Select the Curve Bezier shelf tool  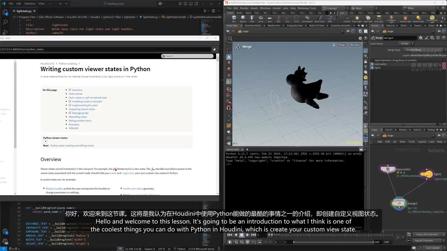(307, 18)
